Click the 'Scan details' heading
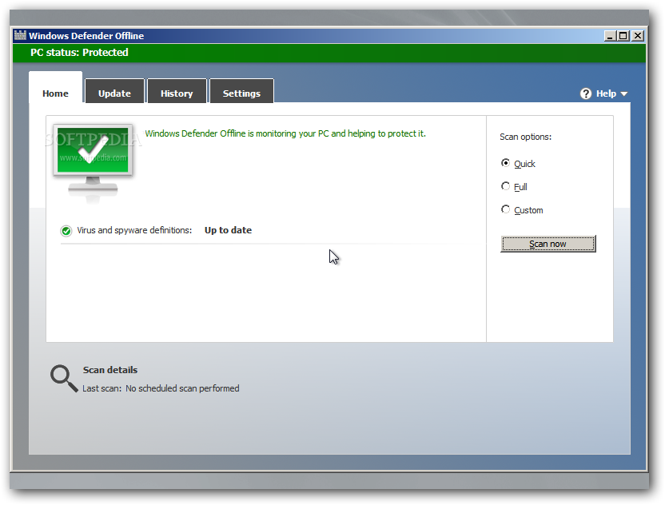Screen dimensions: 665x505 pyautogui.click(x=110, y=370)
